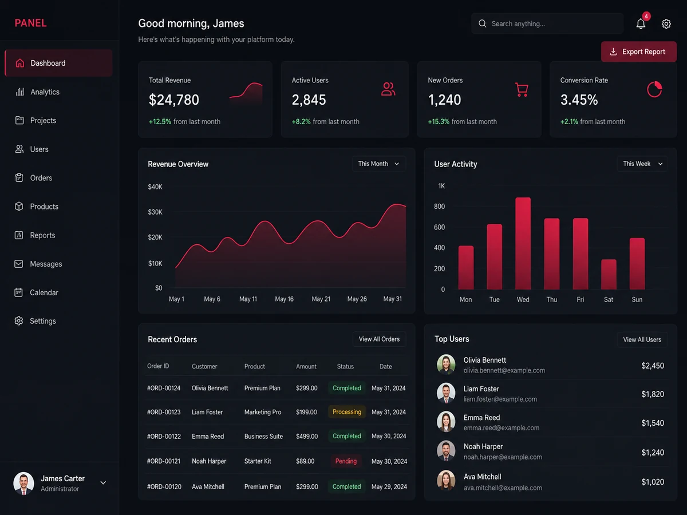Click customer Emma Reed in orders table
Image resolution: width=687 pixels, height=515 pixels.
(208, 436)
